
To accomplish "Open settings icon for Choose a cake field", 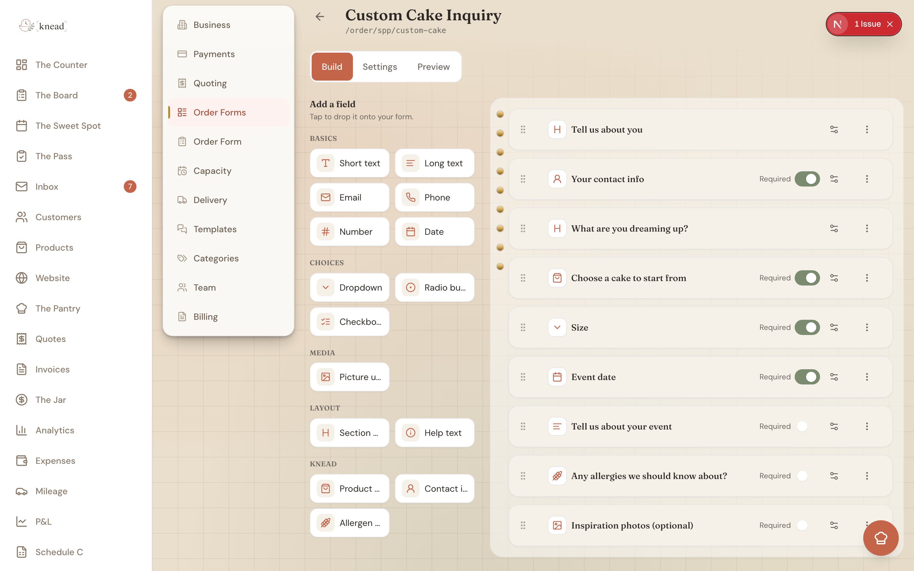I will click(834, 278).
